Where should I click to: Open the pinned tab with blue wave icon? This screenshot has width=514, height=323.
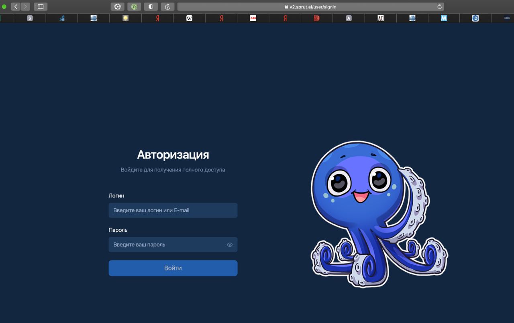coord(507,18)
